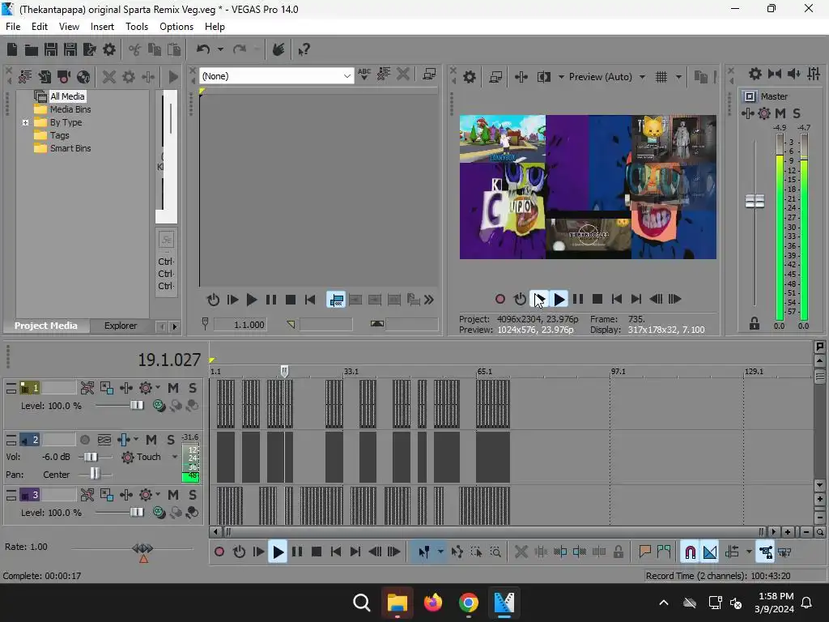829x622 pixels.
Task: Mute video track 3
Action: (x=173, y=495)
